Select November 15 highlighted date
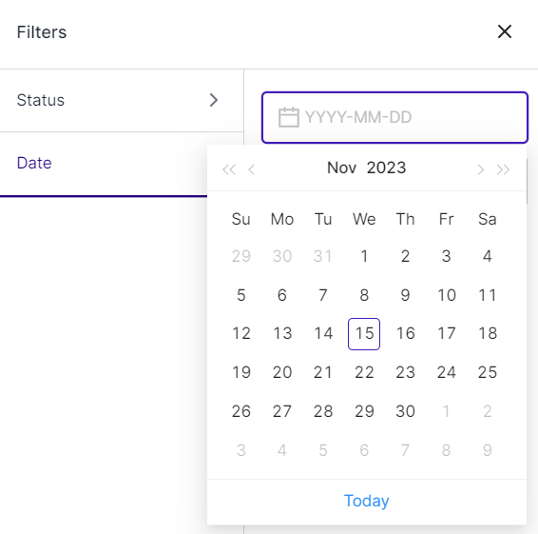The width and height of the screenshot is (538, 534). coord(364,334)
